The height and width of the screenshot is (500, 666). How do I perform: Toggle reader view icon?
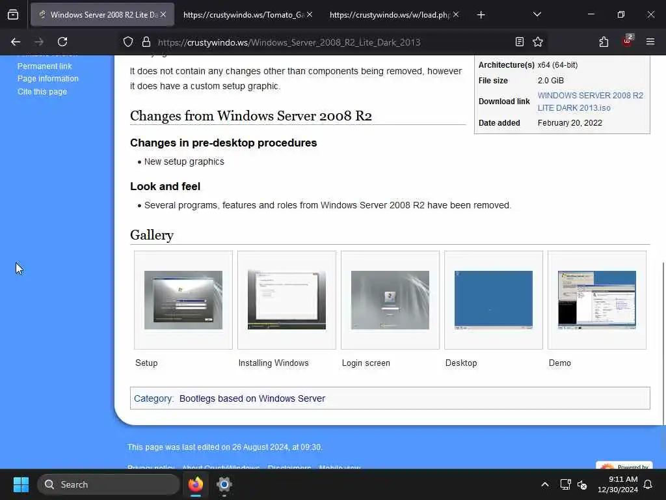tap(520, 42)
